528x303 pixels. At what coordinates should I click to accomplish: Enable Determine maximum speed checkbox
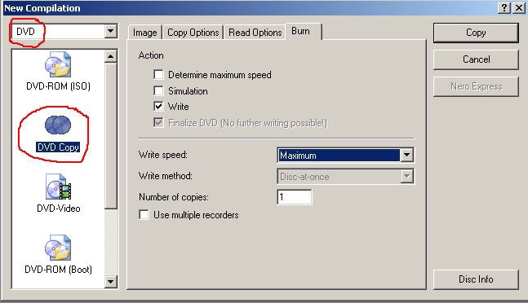[x=158, y=74]
